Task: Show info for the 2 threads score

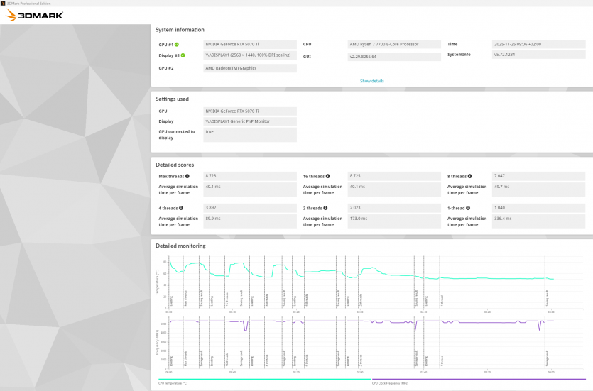Action: click(x=327, y=208)
